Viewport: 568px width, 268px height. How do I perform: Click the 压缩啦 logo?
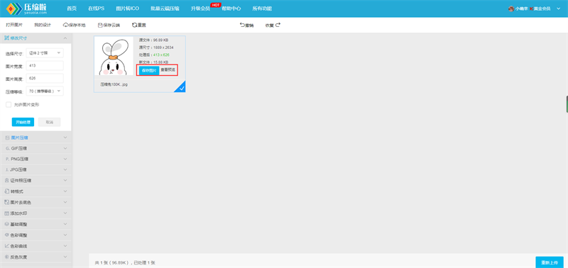coord(26,9)
